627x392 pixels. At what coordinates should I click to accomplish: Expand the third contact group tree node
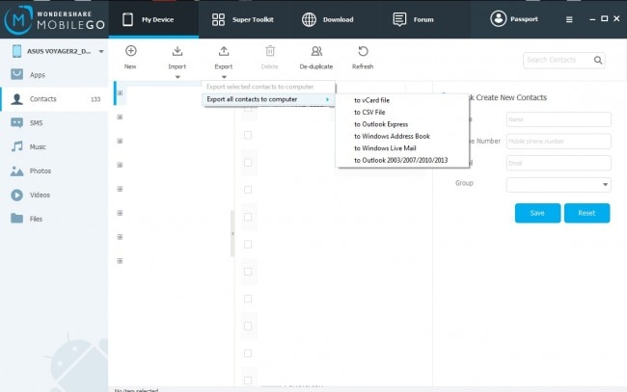(120, 141)
